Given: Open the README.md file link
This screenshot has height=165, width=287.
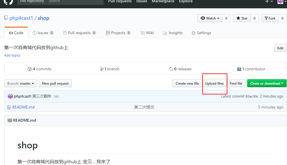Looking at the screenshot, I should tap(23, 107).
